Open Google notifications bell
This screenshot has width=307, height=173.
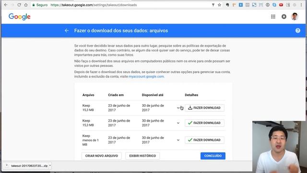(284, 17)
